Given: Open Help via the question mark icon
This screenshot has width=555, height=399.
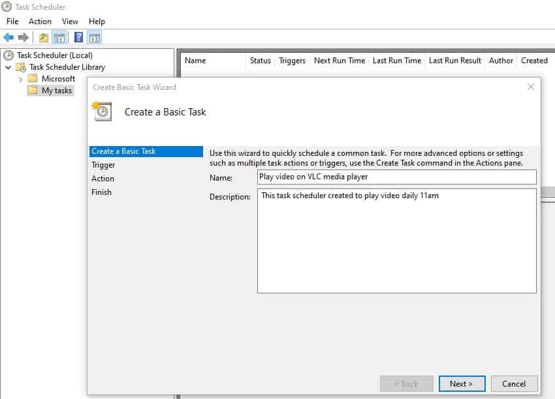Looking at the screenshot, I should point(78,37).
